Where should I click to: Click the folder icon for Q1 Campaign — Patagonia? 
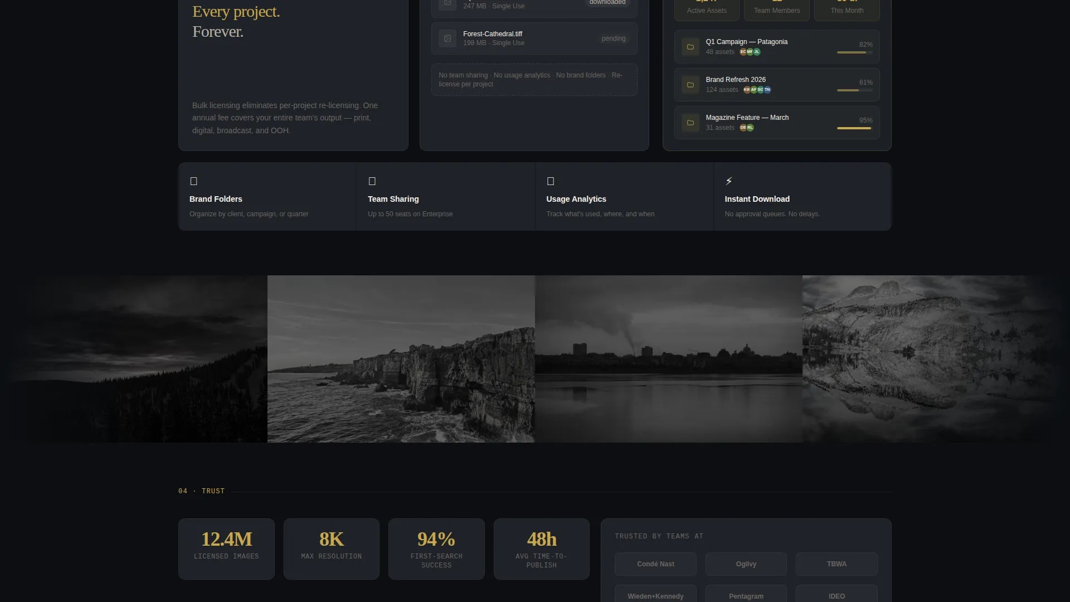point(690,47)
